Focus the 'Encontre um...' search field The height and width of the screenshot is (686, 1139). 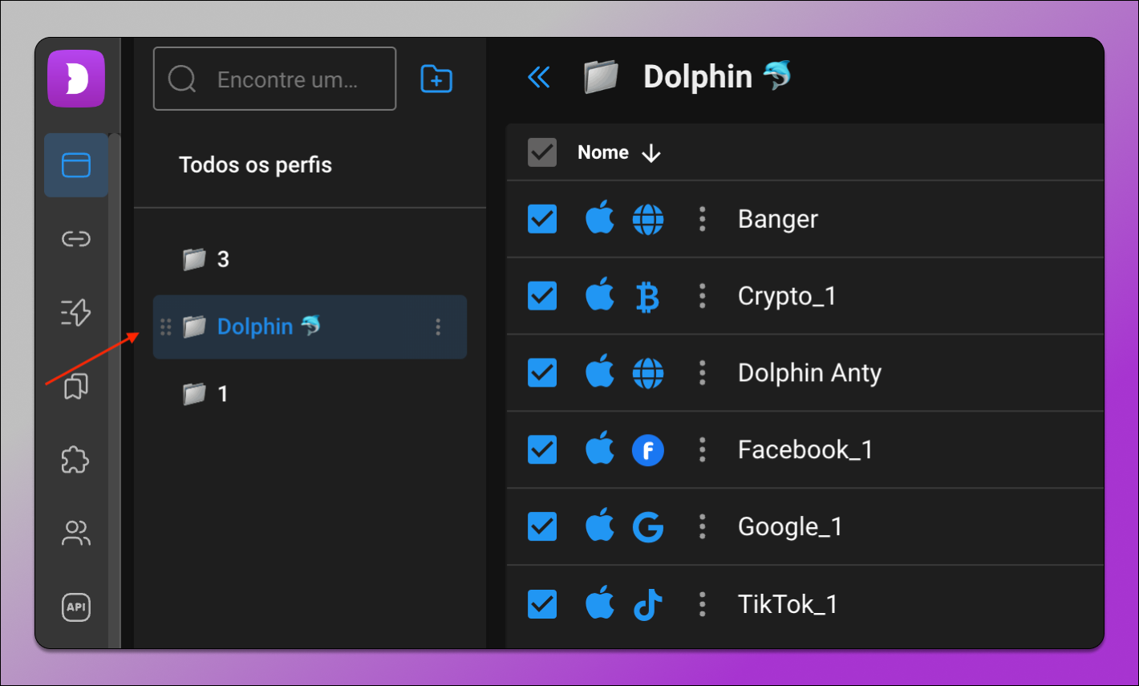coord(274,79)
